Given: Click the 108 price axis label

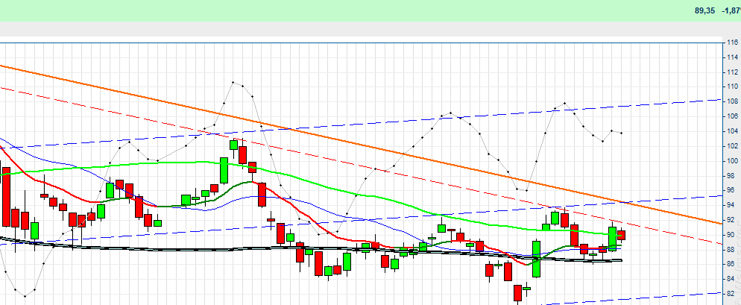Looking at the screenshot, I should tap(733, 101).
